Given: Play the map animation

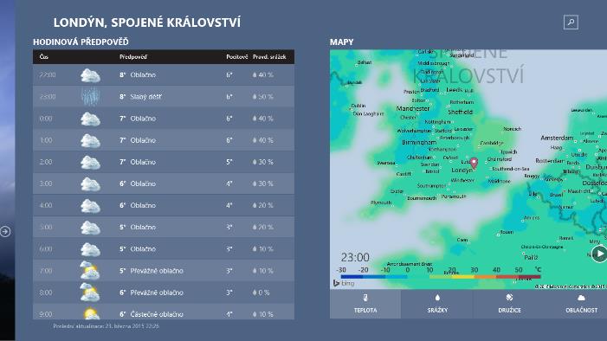Looking at the screenshot, I should point(599,254).
